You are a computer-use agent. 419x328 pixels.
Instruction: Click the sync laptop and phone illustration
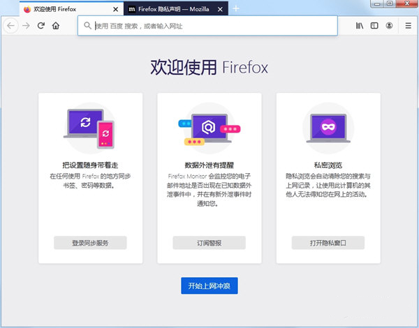(x=89, y=128)
